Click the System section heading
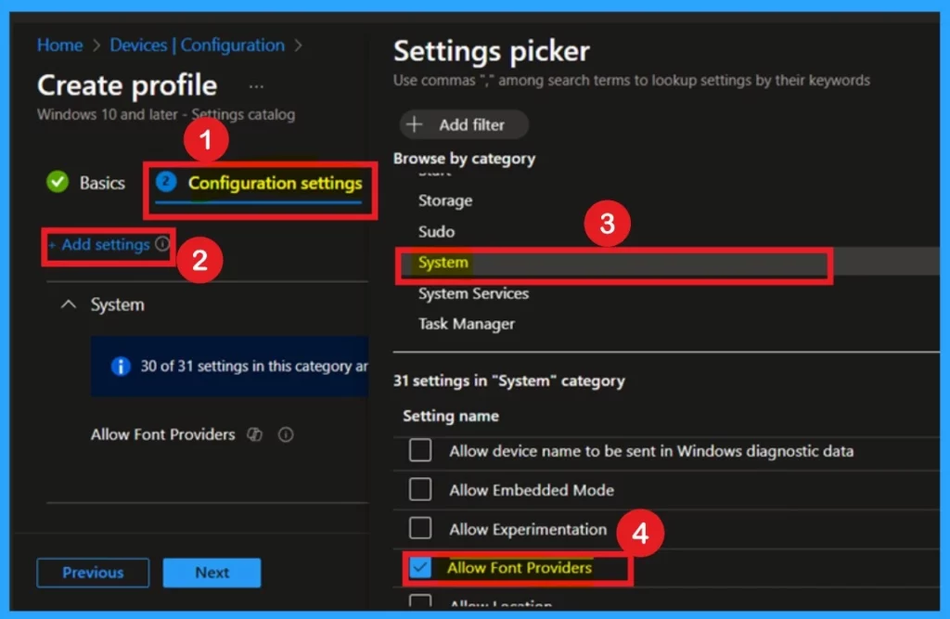Screen dimensions: 950x619 pos(118,304)
